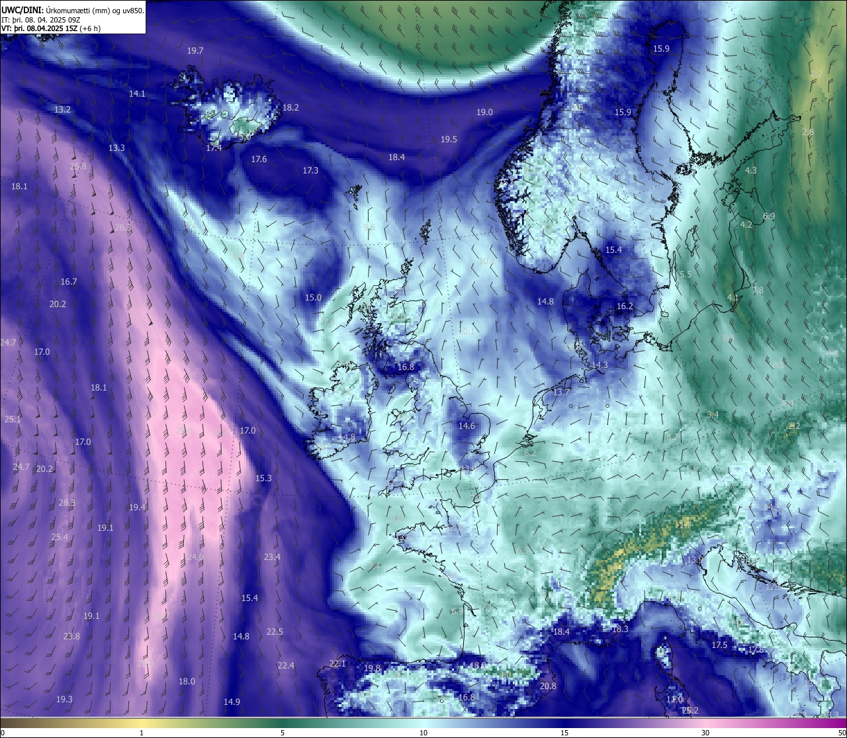Click the map value 22.1
The width and height of the screenshot is (847, 738).
coord(337,664)
